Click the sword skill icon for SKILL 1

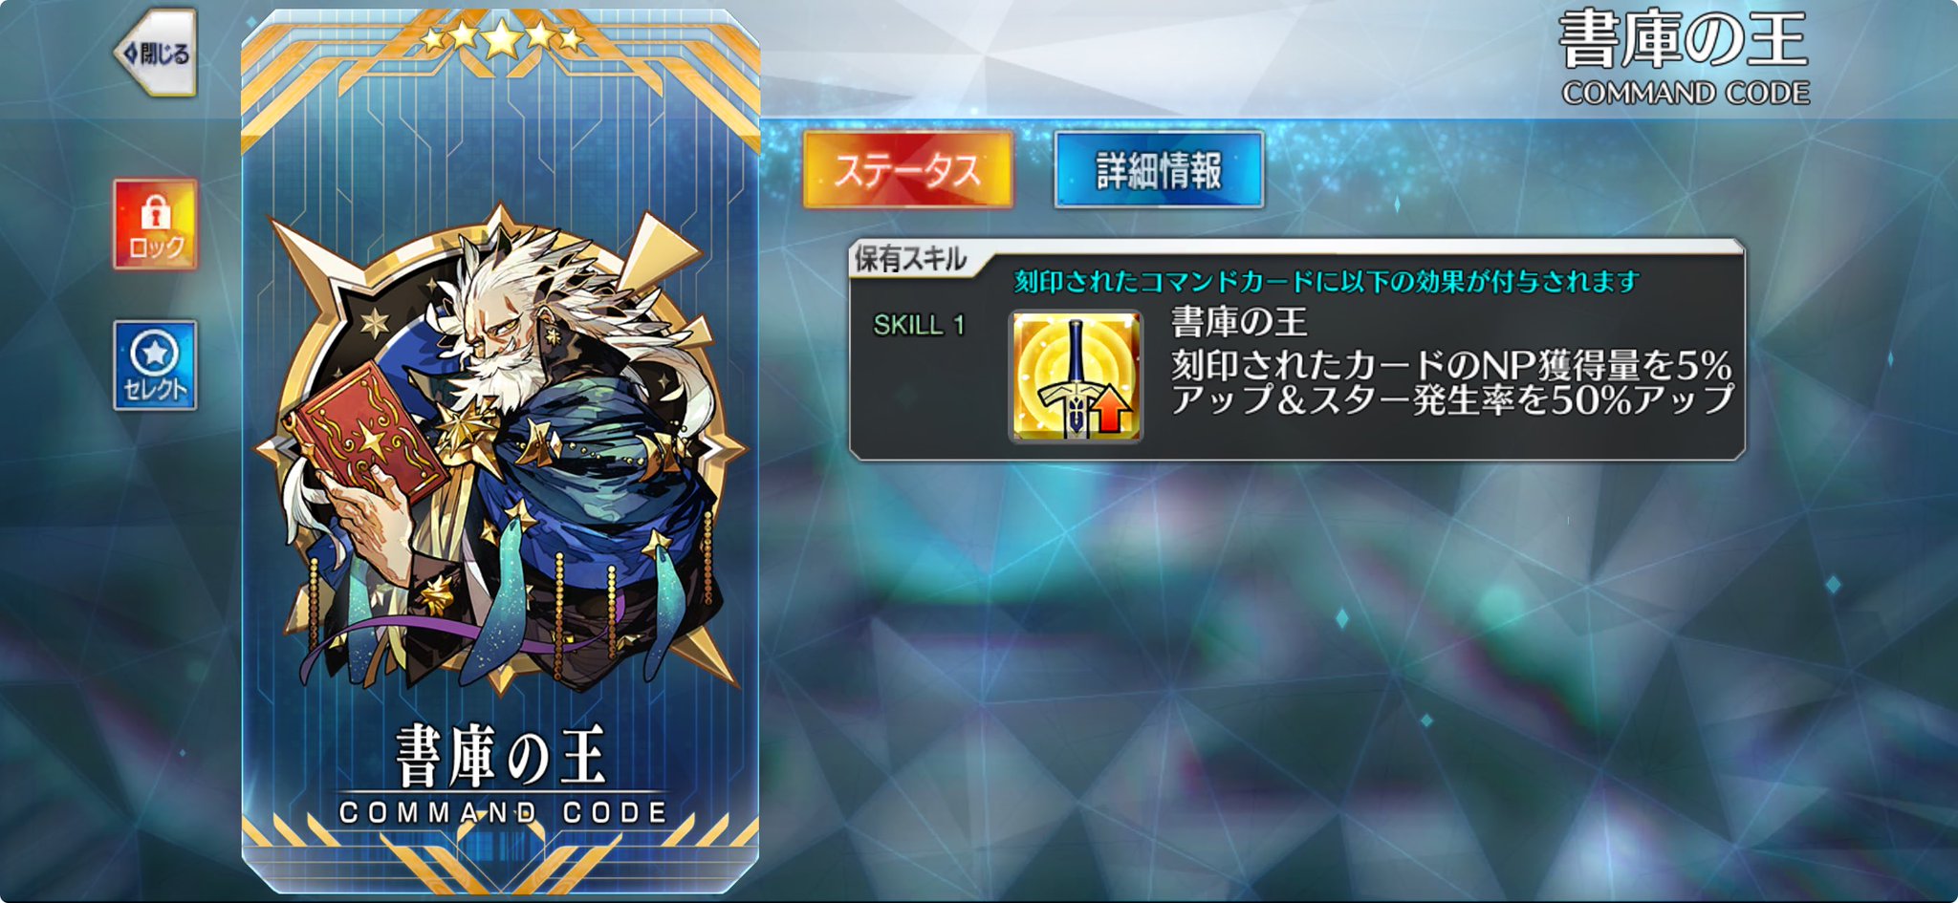click(1076, 376)
